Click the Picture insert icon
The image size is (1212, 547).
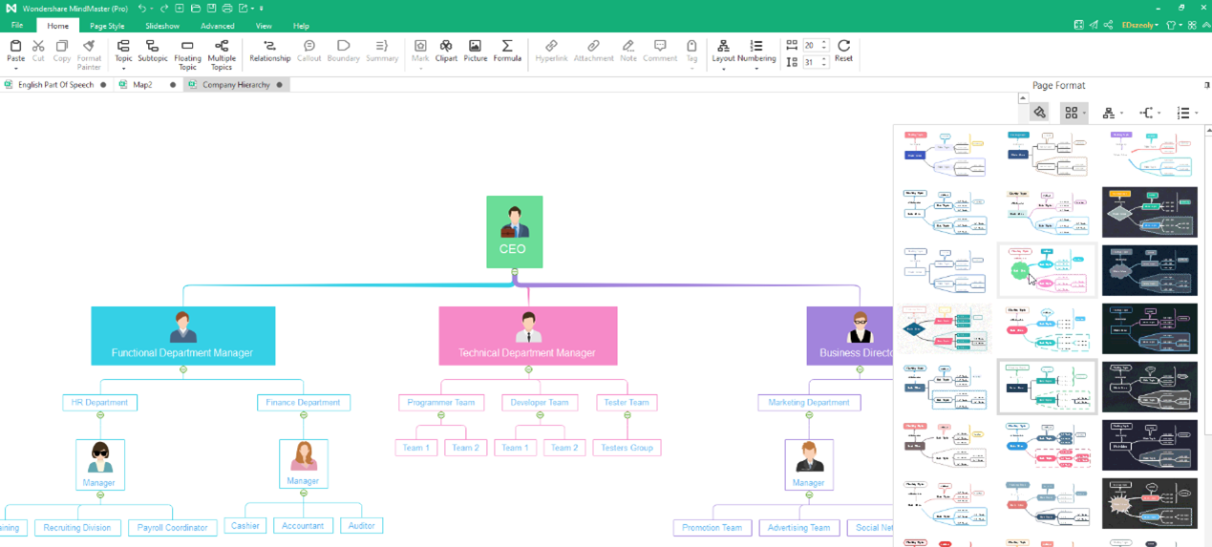(475, 51)
